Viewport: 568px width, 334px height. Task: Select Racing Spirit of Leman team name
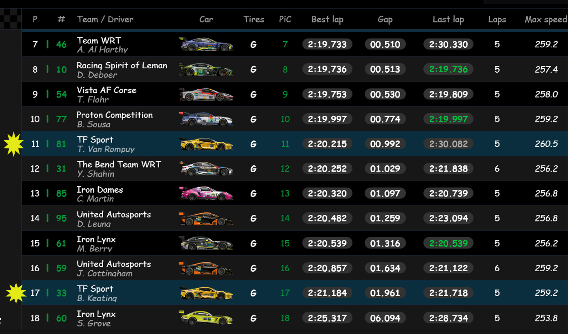pyautogui.click(x=122, y=66)
